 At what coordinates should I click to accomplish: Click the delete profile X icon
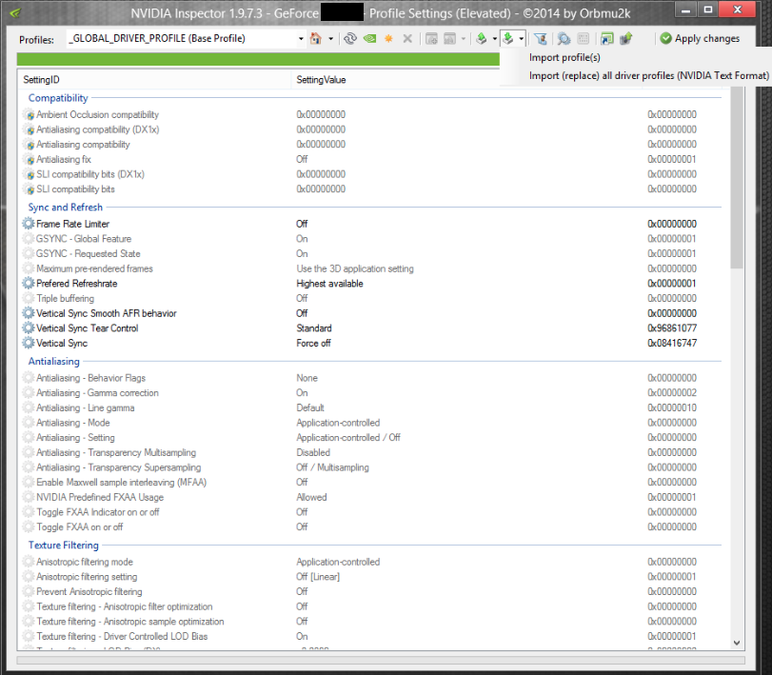click(407, 38)
